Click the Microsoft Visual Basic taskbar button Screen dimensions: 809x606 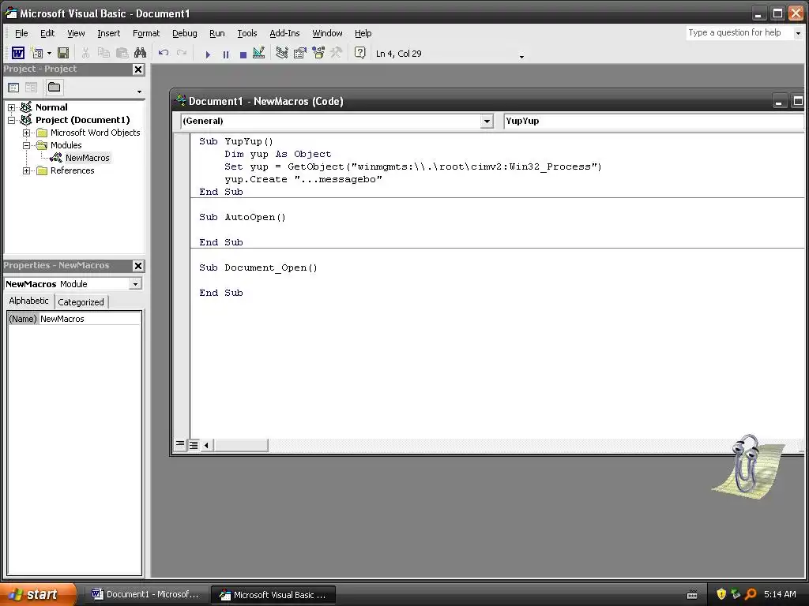coord(273,595)
